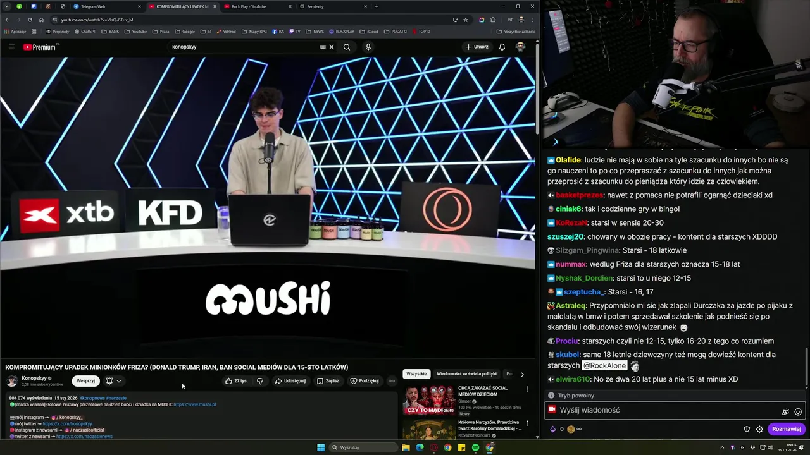Launch Spotify from the taskbar
This screenshot has height=455, width=810.
475,447
